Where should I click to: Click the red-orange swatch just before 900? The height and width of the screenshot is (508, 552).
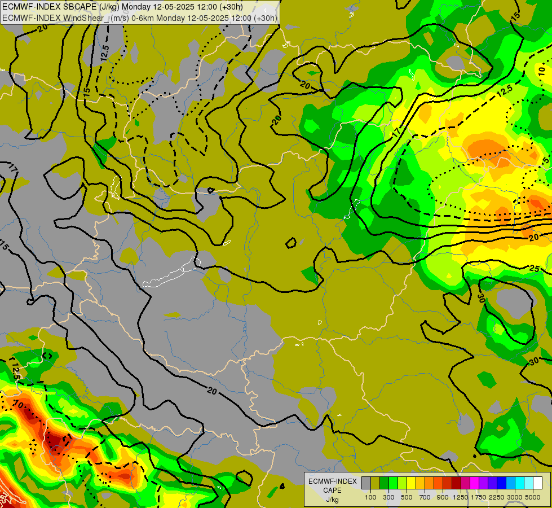click(438, 483)
